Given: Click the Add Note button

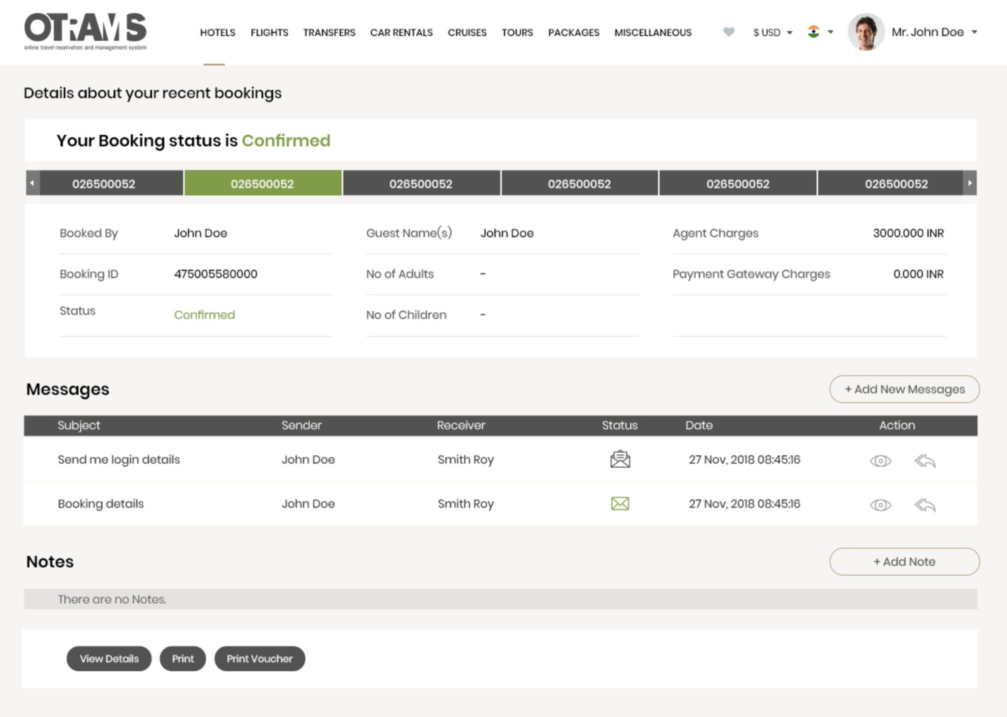Looking at the screenshot, I should click(904, 562).
